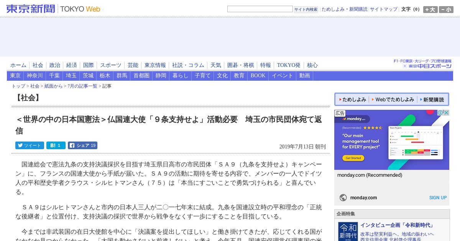The image size is (460, 241).
Task: Increase text size with the +大 button
Action: [x=430, y=10]
